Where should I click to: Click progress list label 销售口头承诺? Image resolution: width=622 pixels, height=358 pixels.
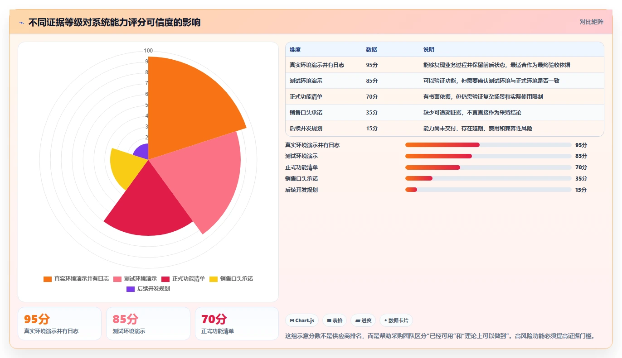click(301, 178)
